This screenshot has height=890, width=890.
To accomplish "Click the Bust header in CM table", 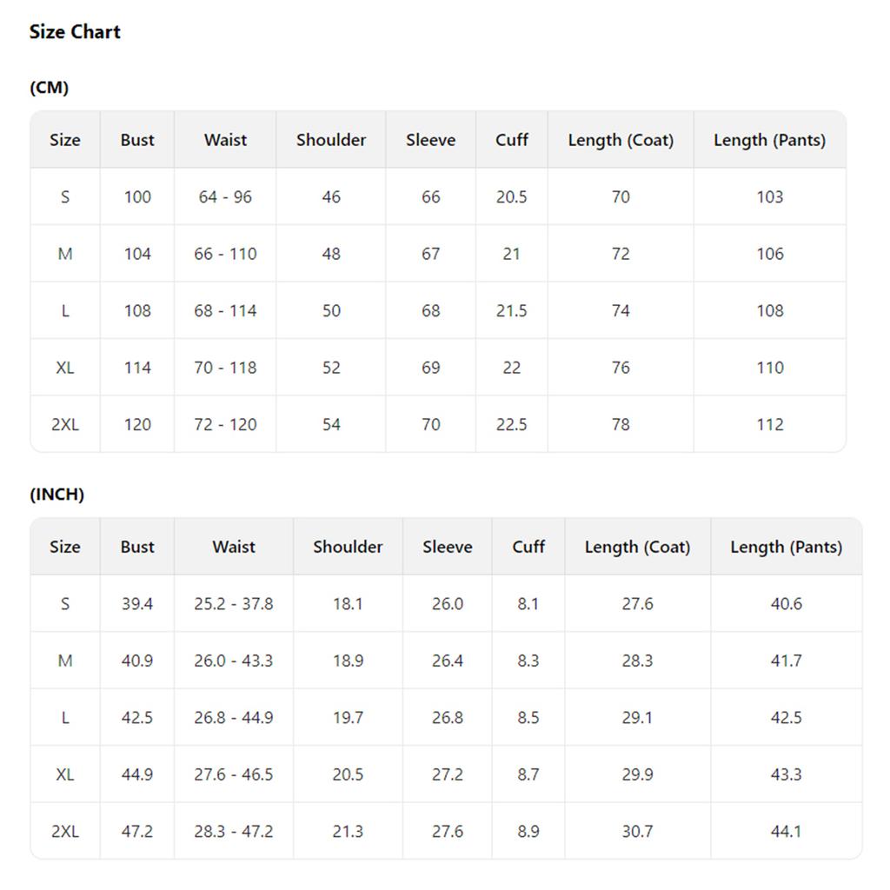I will (137, 140).
